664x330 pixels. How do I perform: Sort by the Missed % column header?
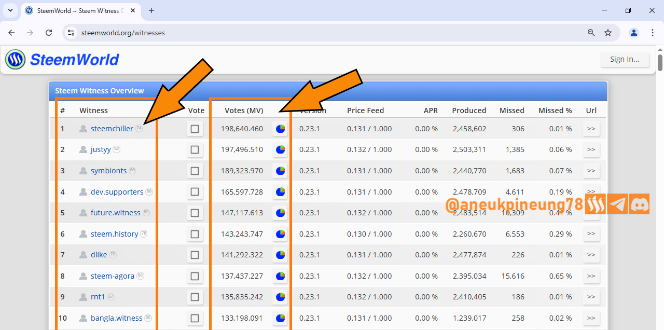point(555,111)
